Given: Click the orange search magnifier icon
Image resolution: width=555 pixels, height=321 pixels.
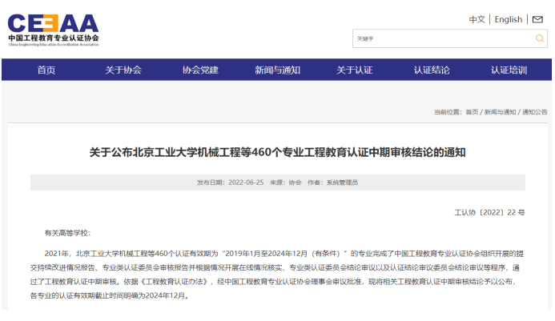Looking at the screenshot, I should pyautogui.click(x=540, y=38).
